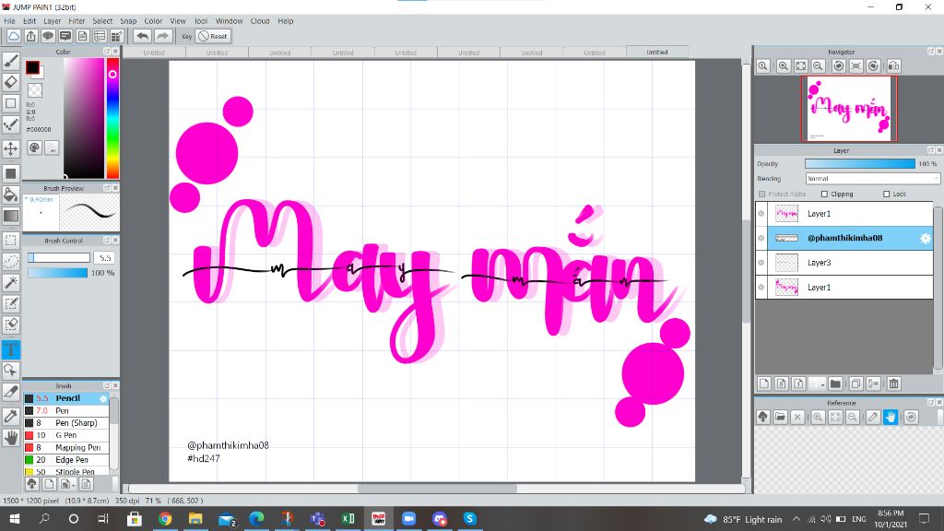Select the Brush tool in left toolbar

[11, 60]
